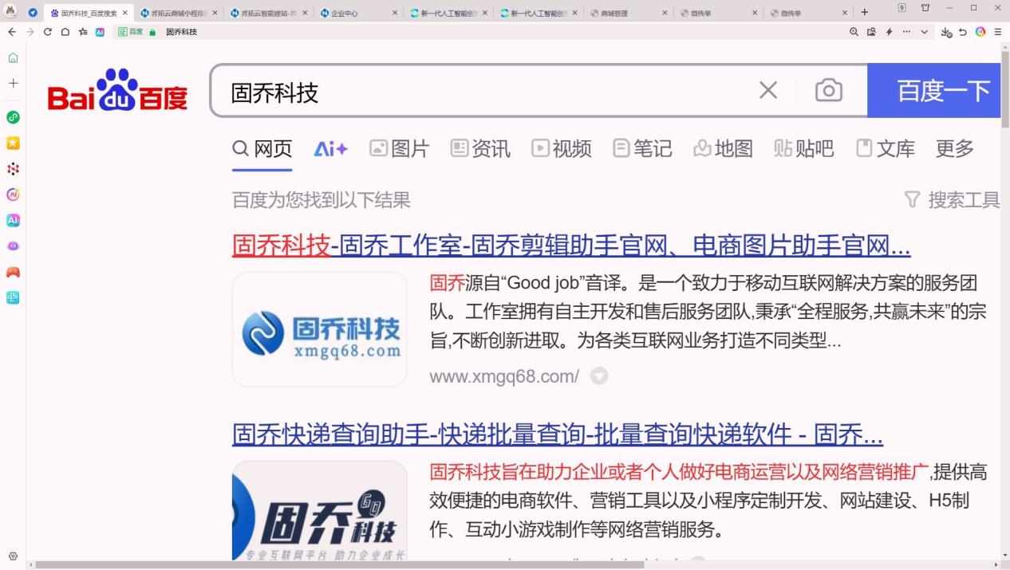The width and height of the screenshot is (1010, 570).
Task: Open the 更多 more categories menu
Action: click(x=955, y=148)
